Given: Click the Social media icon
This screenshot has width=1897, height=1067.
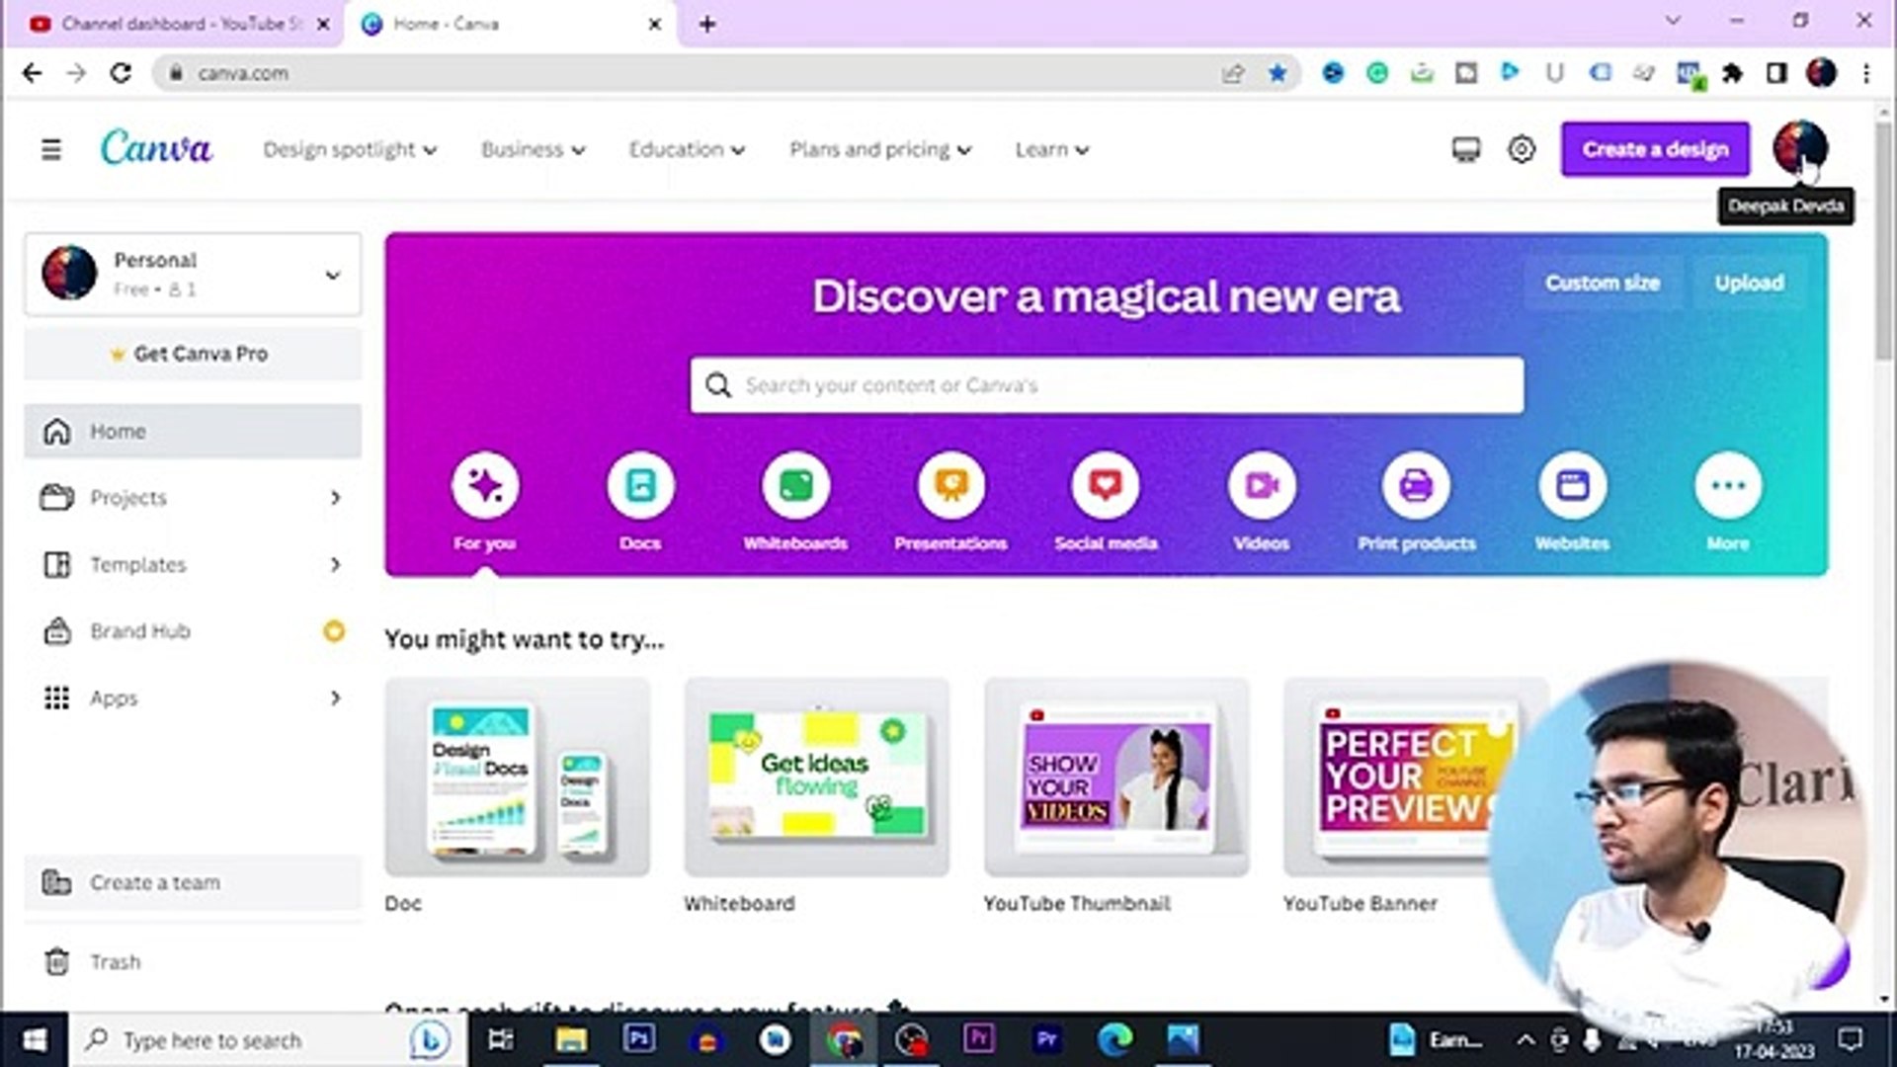Looking at the screenshot, I should (1105, 485).
